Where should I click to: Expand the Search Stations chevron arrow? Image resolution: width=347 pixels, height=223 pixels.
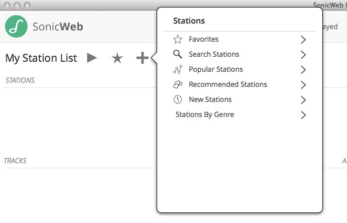click(x=303, y=54)
